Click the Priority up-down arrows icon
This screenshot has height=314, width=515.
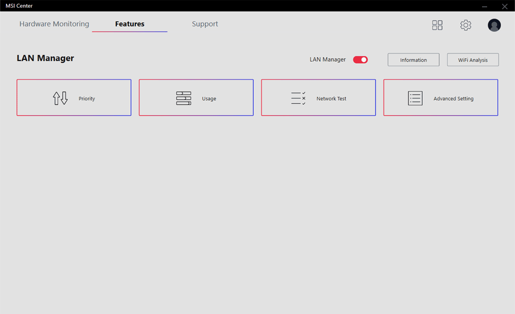point(60,98)
